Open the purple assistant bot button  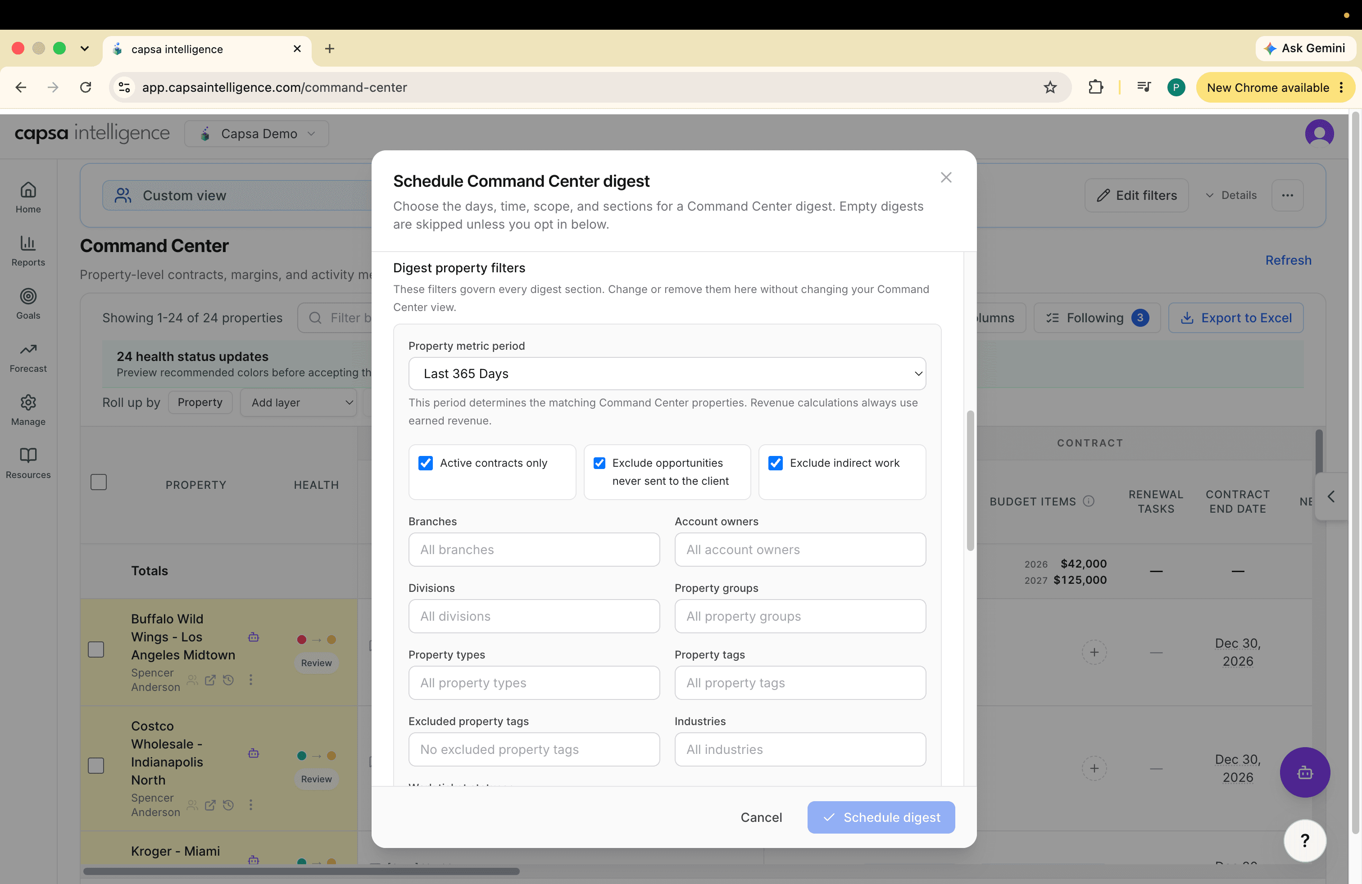(1305, 772)
